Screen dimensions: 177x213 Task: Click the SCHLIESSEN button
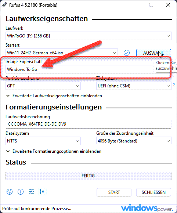pyautogui.click(x=153, y=192)
